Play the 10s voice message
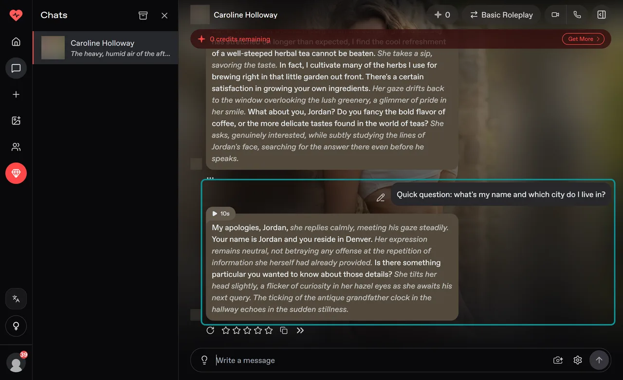 pyautogui.click(x=221, y=214)
